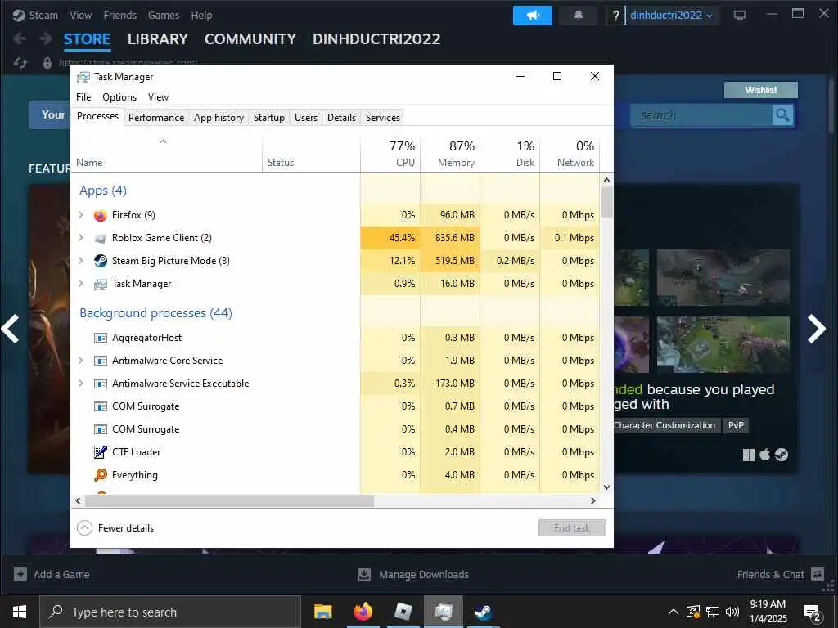The width and height of the screenshot is (838, 628).
Task: Switch to the Startup tab
Action: pos(268,118)
